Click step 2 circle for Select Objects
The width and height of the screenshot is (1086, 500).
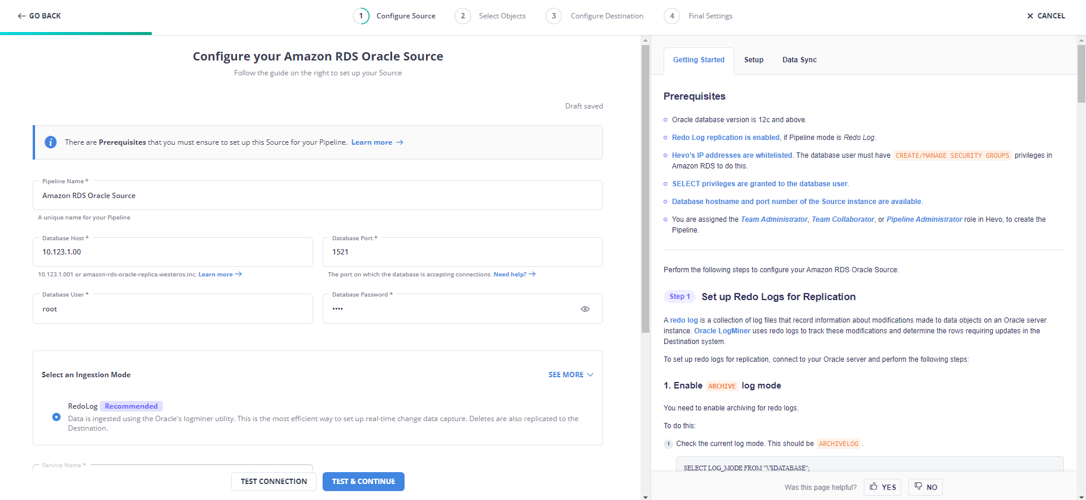pos(463,16)
